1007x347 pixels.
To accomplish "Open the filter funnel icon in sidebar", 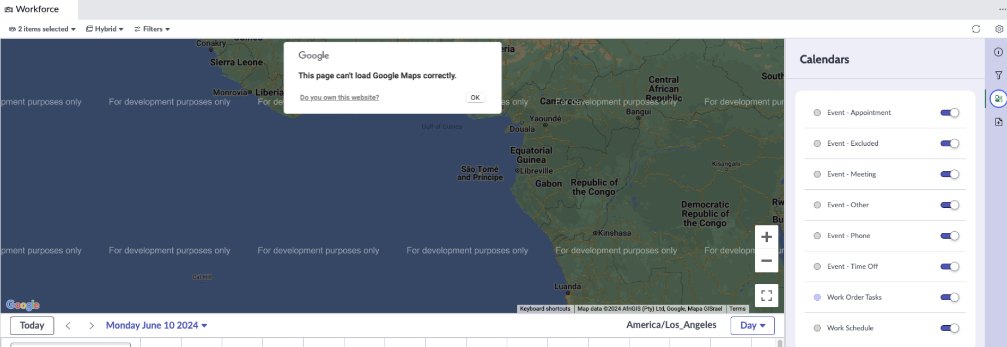I will [998, 76].
